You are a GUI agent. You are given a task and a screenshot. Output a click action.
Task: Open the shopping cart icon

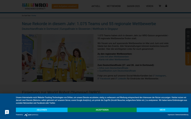(160, 6)
